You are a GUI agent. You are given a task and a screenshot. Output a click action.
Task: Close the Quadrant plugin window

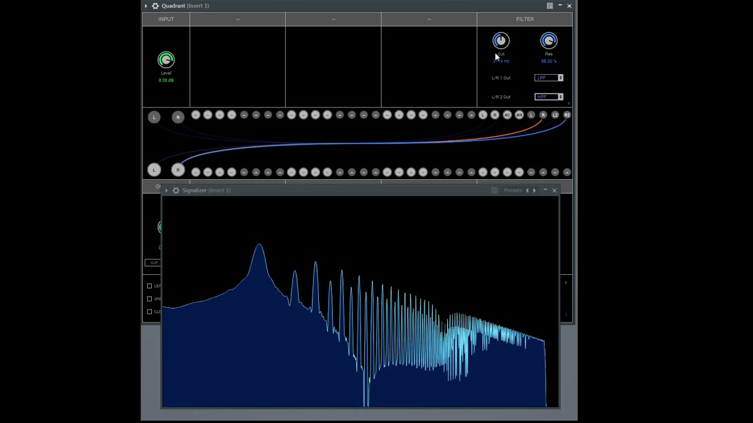569,6
